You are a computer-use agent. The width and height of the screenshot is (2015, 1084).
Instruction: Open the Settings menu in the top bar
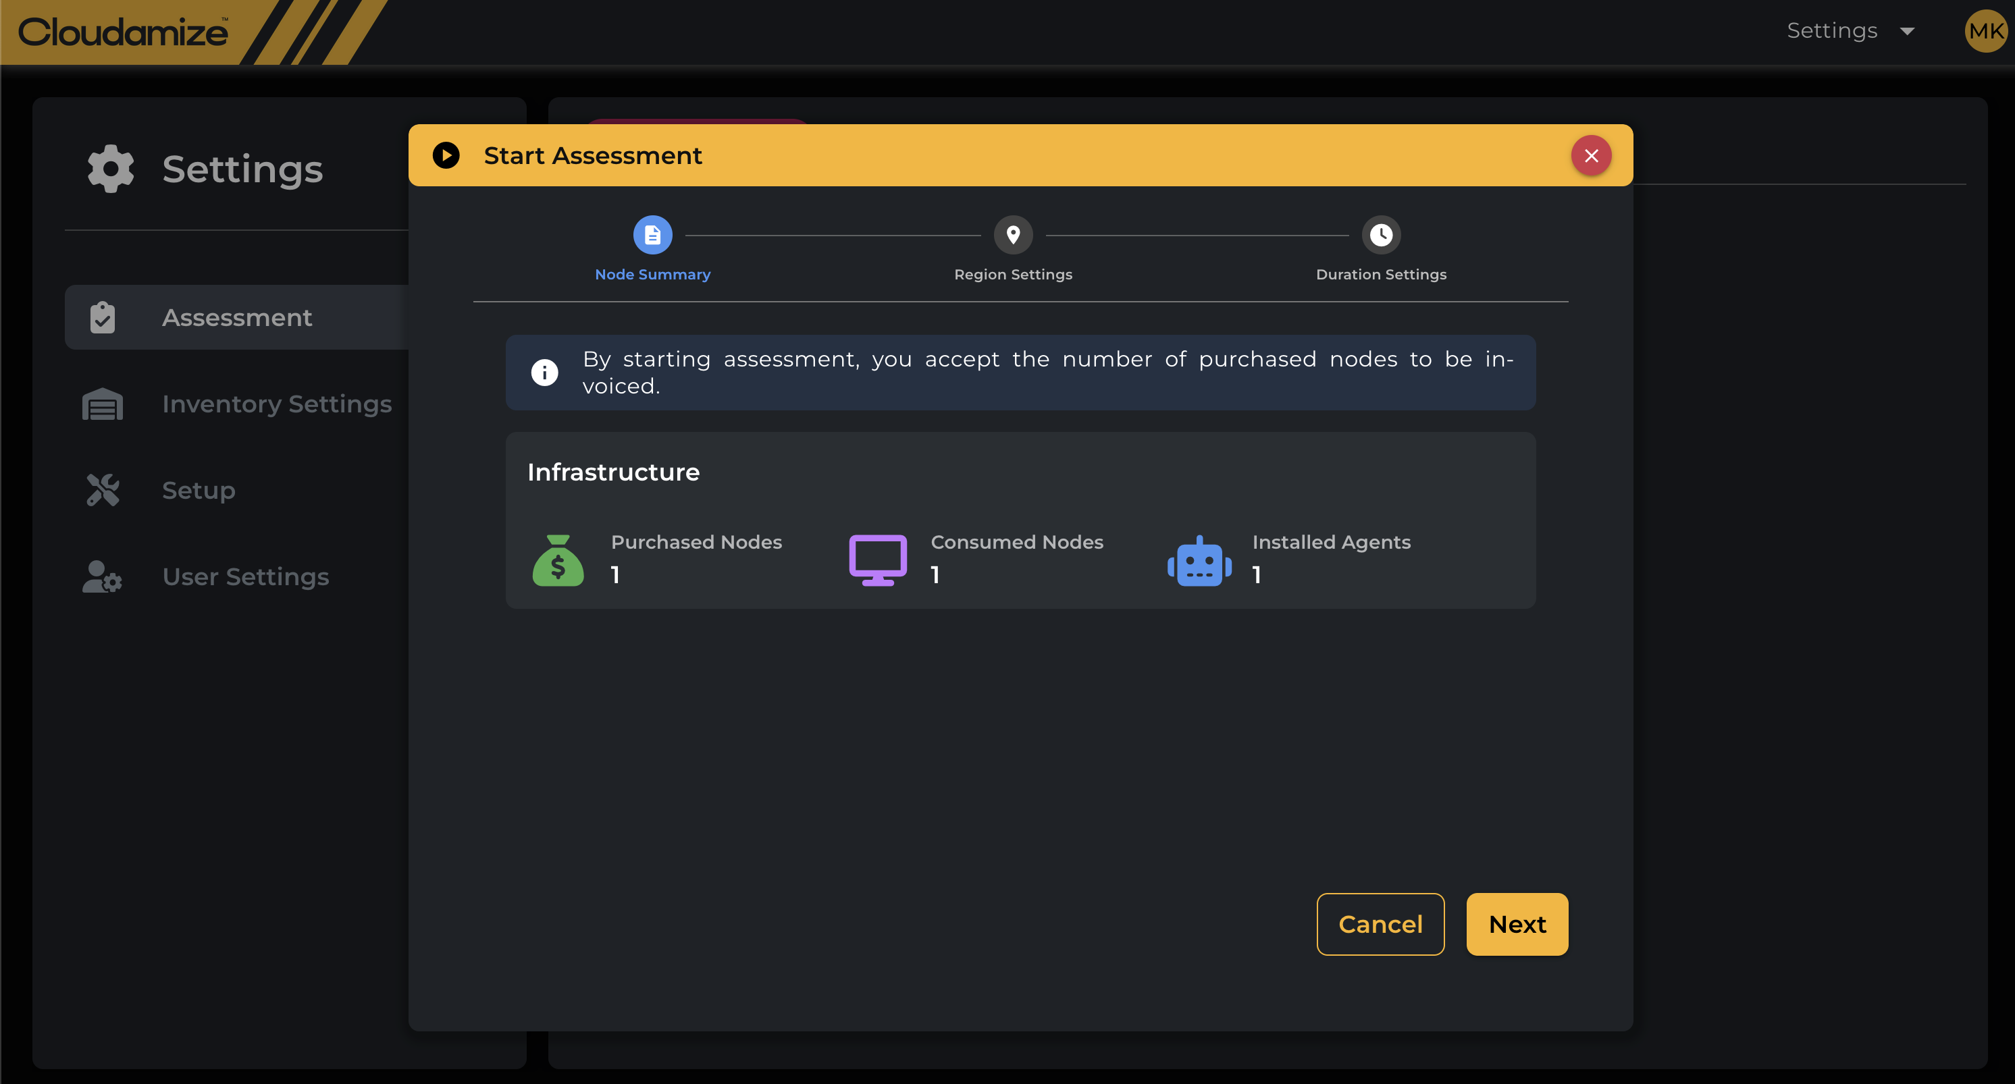(1831, 30)
